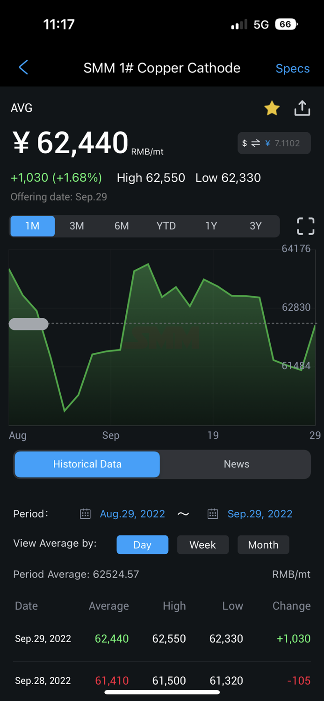Switch average view to Week
Viewport: 324px width, 701px height.
pyautogui.click(x=203, y=544)
